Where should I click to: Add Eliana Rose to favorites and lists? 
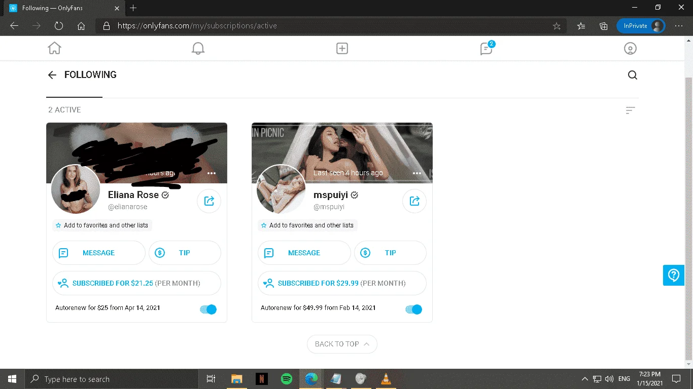pyautogui.click(x=102, y=225)
